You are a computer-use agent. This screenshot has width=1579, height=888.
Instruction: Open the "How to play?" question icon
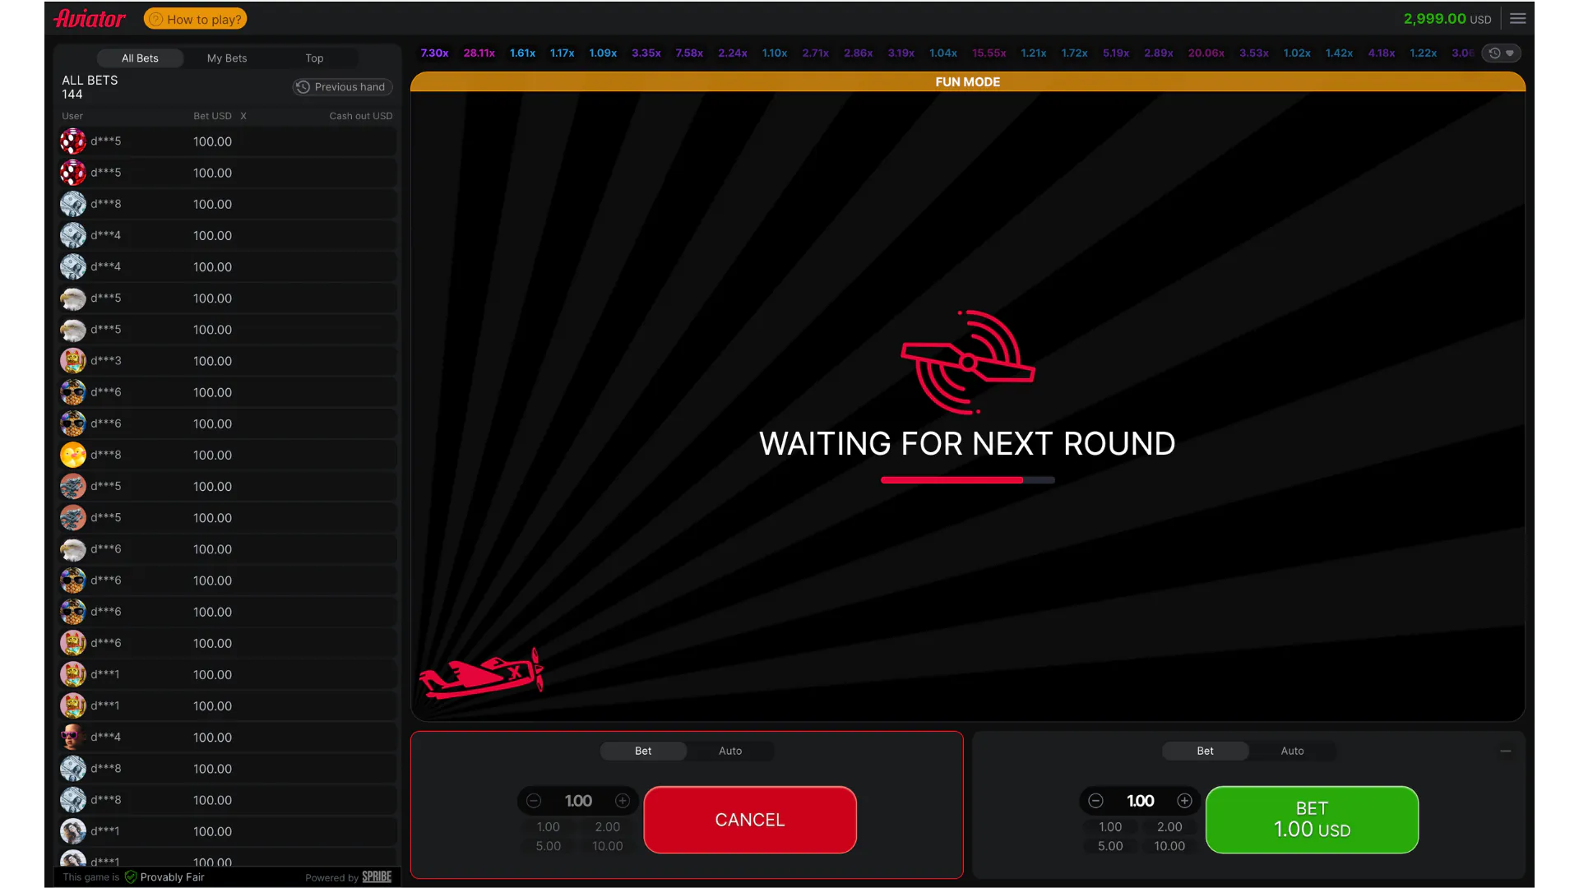tap(155, 18)
